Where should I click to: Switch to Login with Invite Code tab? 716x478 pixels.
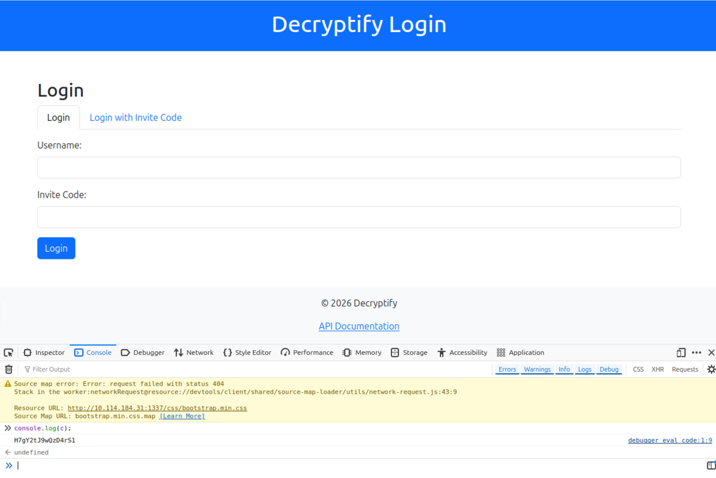point(136,118)
